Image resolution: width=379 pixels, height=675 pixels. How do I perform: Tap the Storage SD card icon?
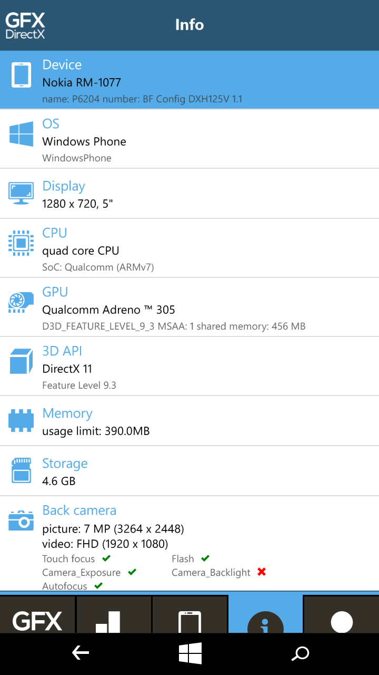(x=21, y=470)
